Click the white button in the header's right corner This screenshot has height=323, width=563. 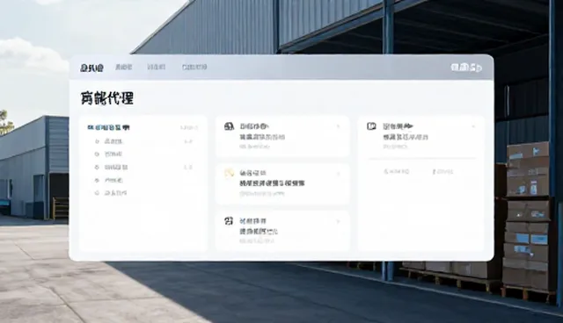pos(466,68)
